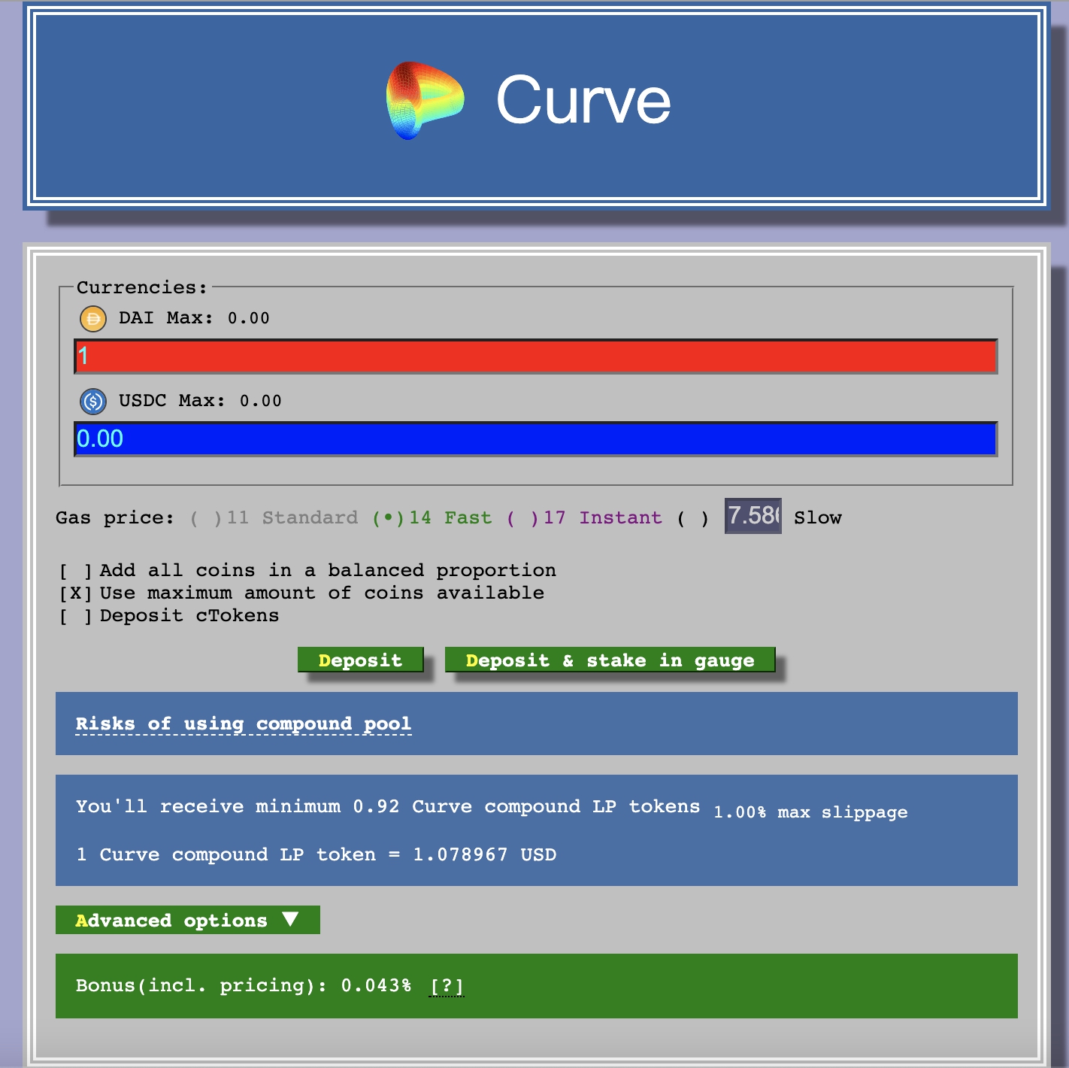The height and width of the screenshot is (1068, 1069).
Task: Click the Deposit button
Action: [361, 660]
